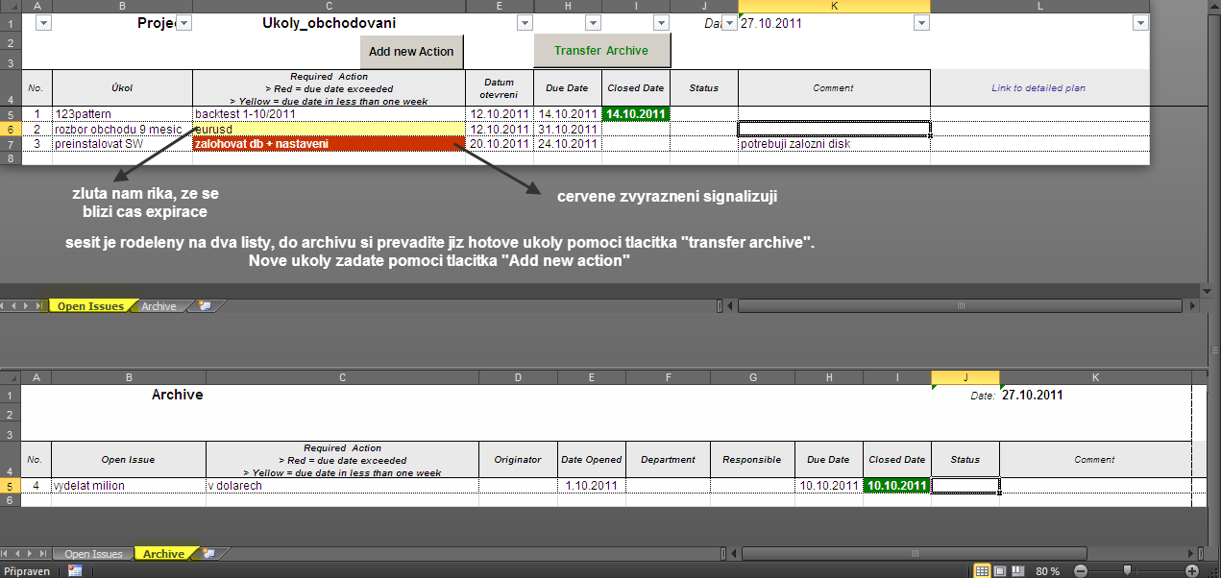Click the Add new Action button
The width and height of the screenshot is (1221, 578).
coord(411,52)
